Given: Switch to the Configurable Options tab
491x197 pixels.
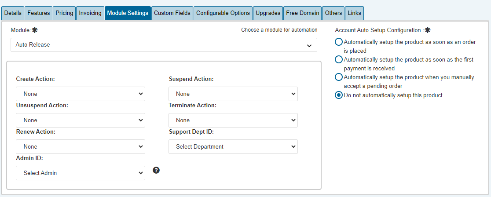Looking at the screenshot, I should (x=223, y=13).
